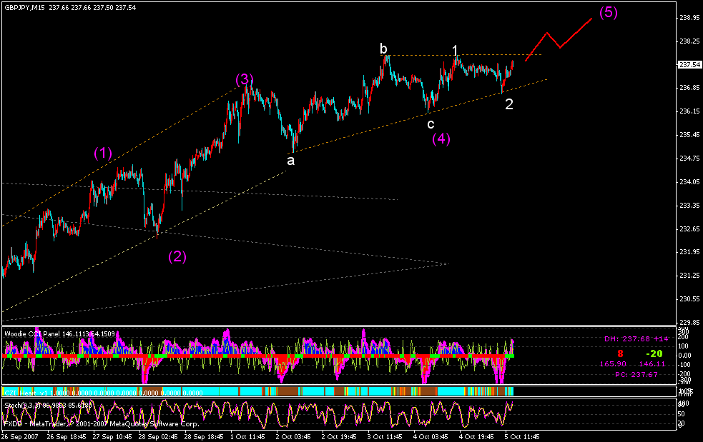
Task: Click the 'DH: 237.68 +14' readout
Action: [636, 339]
